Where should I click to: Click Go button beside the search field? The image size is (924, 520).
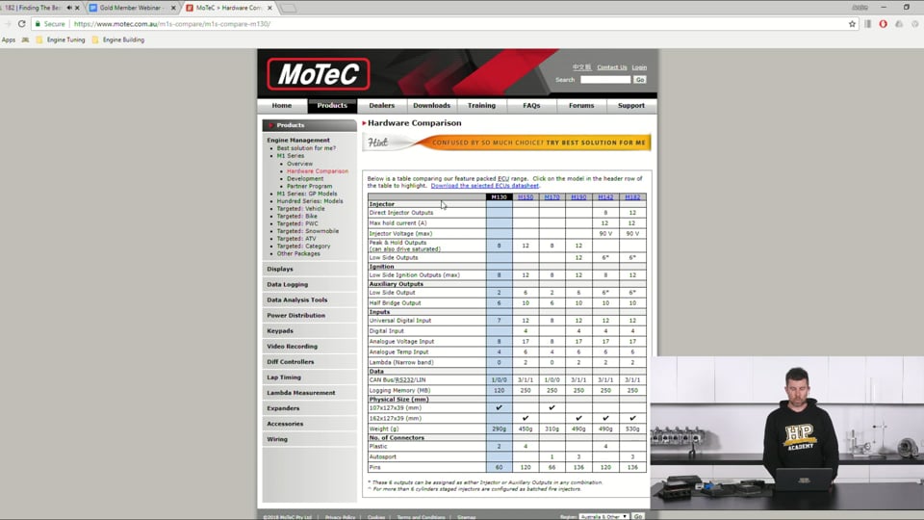[x=640, y=80]
